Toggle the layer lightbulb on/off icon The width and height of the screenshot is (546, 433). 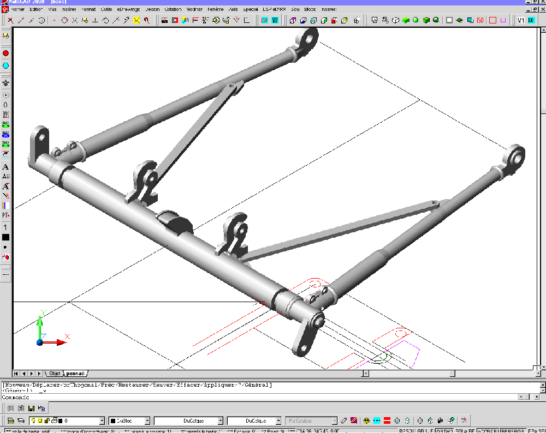[x=33, y=420]
